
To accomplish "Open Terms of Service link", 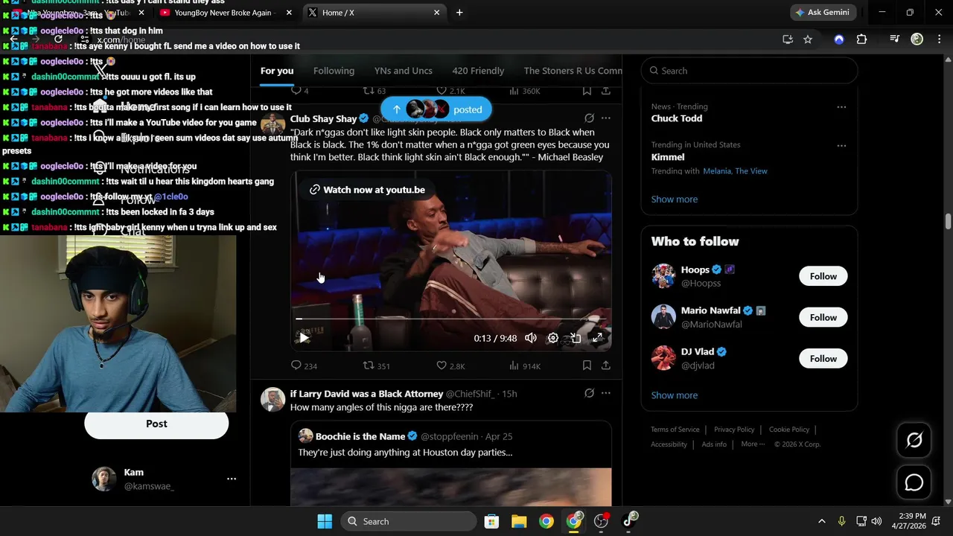I will coord(675,430).
